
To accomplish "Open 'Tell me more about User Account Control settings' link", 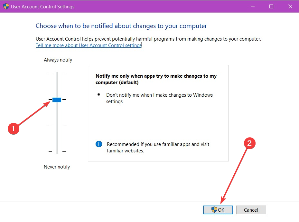I will click(89, 45).
